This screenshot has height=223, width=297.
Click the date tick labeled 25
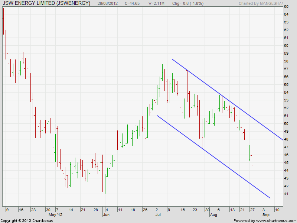pyautogui.click(x=145, y=210)
